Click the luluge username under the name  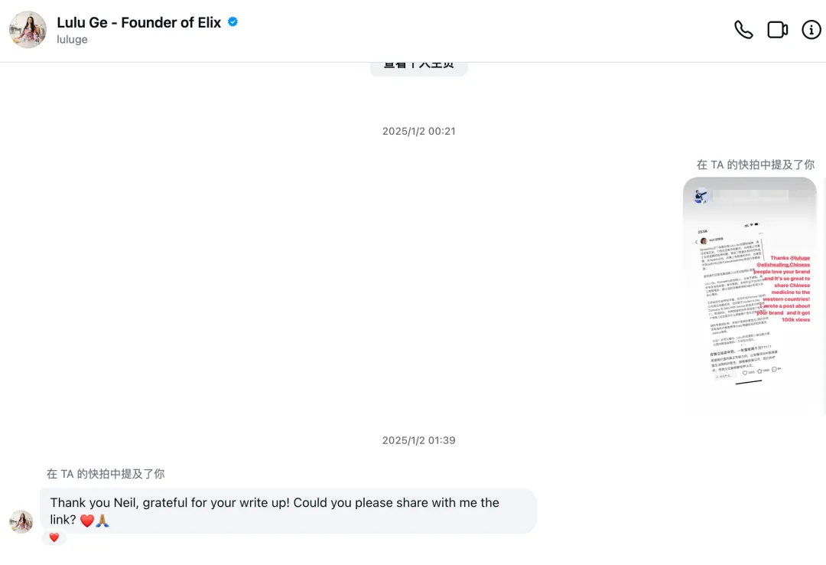click(72, 40)
